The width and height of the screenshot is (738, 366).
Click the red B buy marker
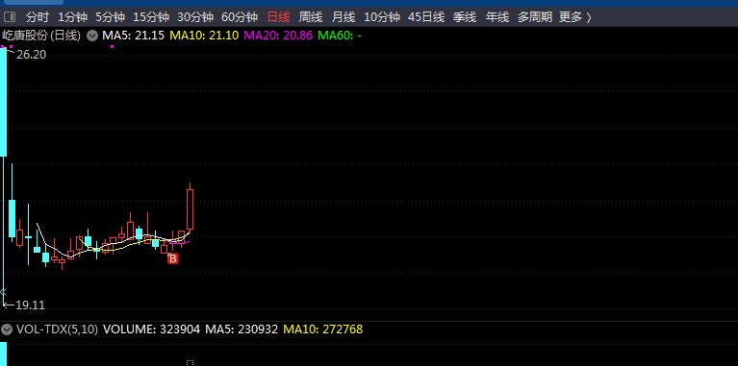point(173,258)
